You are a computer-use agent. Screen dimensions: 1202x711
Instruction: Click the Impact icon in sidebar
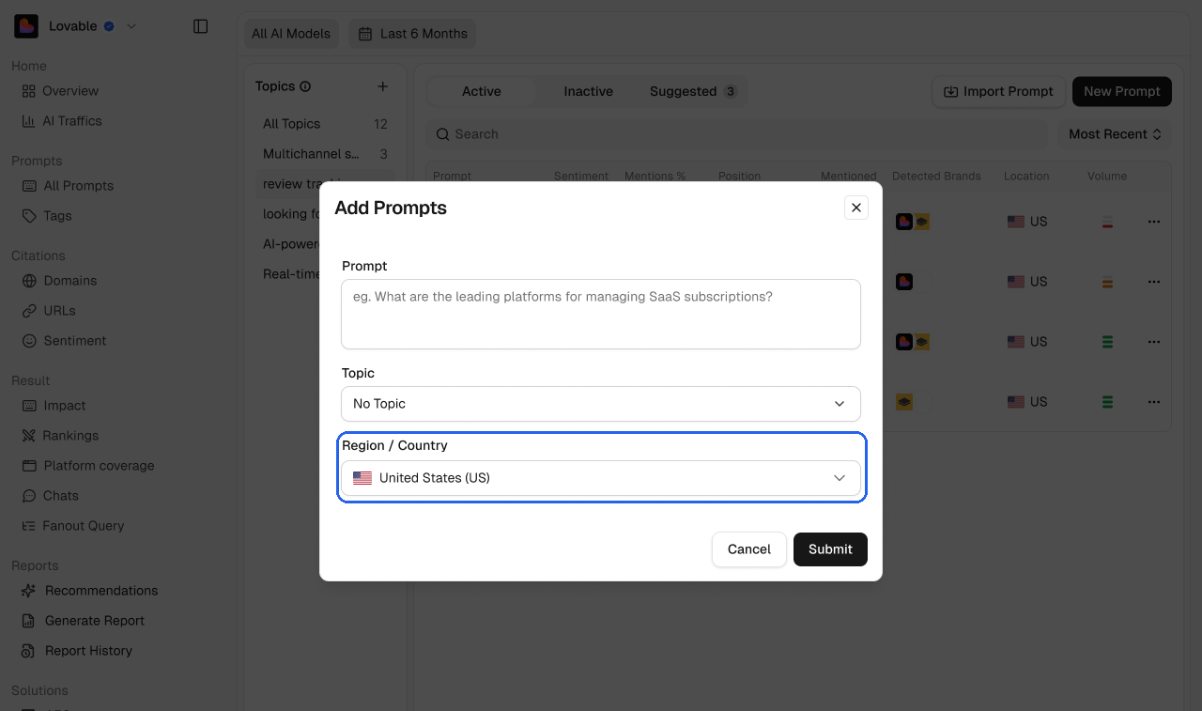pyautogui.click(x=29, y=406)
